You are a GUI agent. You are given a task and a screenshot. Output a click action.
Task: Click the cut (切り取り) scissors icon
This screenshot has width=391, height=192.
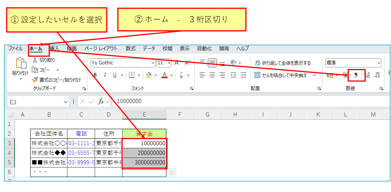coord(35,60)
